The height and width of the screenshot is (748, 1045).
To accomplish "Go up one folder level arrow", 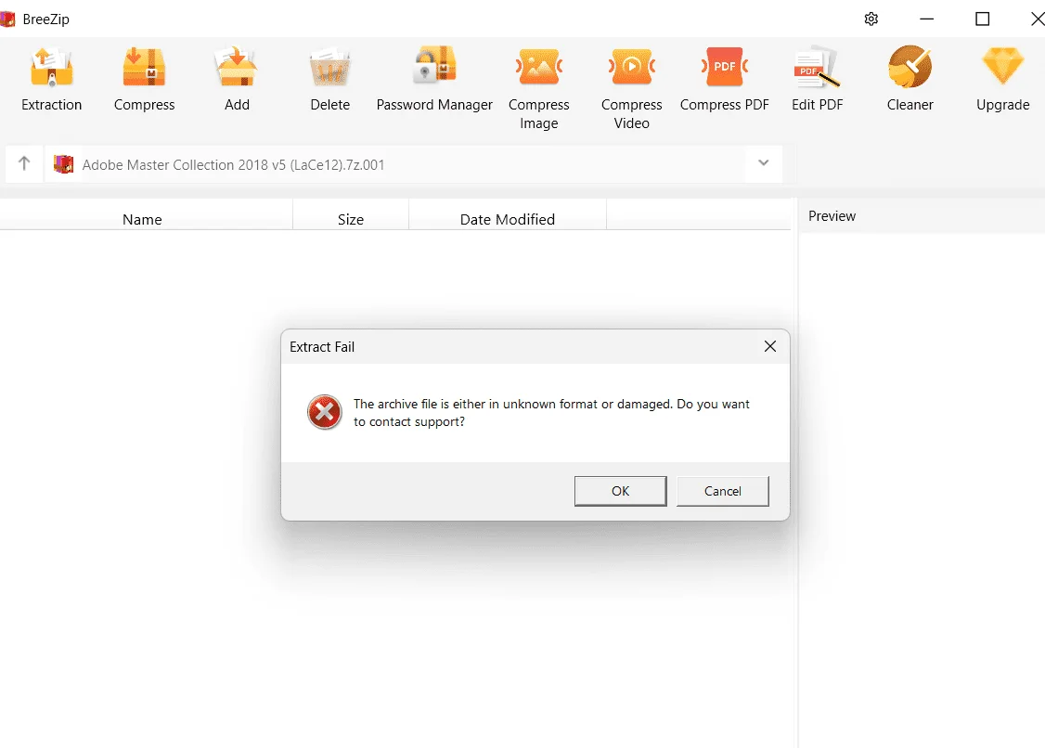I will 24,163.
